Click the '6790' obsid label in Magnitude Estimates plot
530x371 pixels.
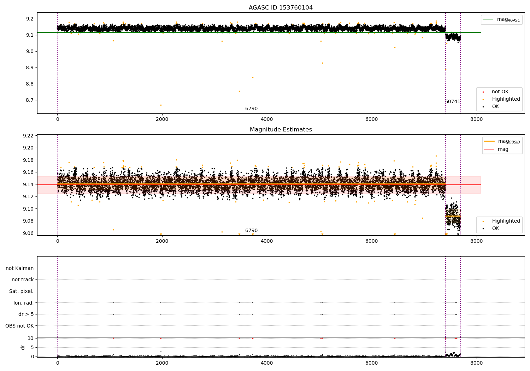[251, 231]
